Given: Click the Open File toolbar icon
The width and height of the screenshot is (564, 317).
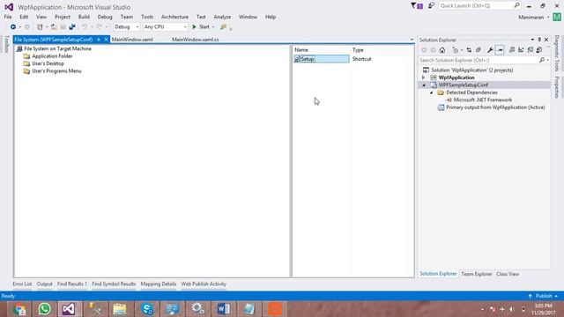Looking at the screenshot, I should (x=54, y=27).
